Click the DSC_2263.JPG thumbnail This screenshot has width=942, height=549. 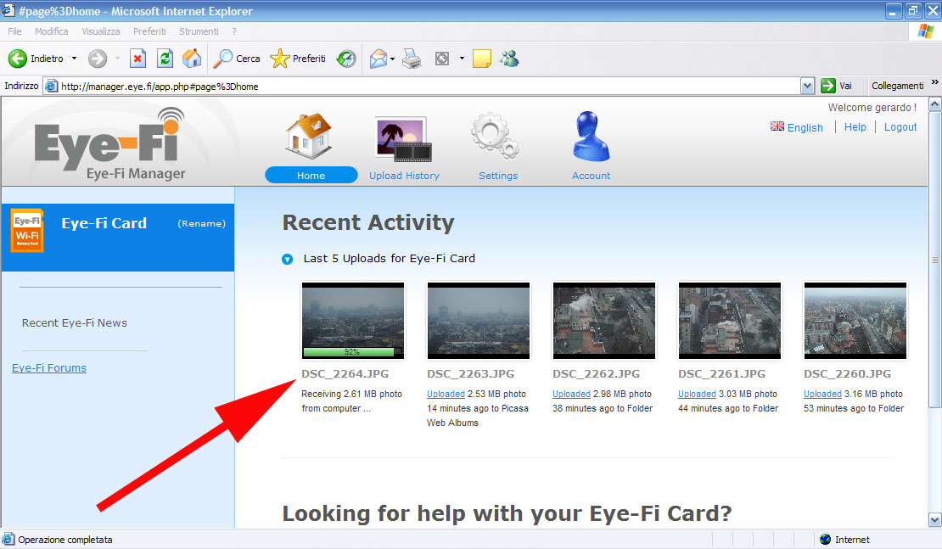[478, 321]
